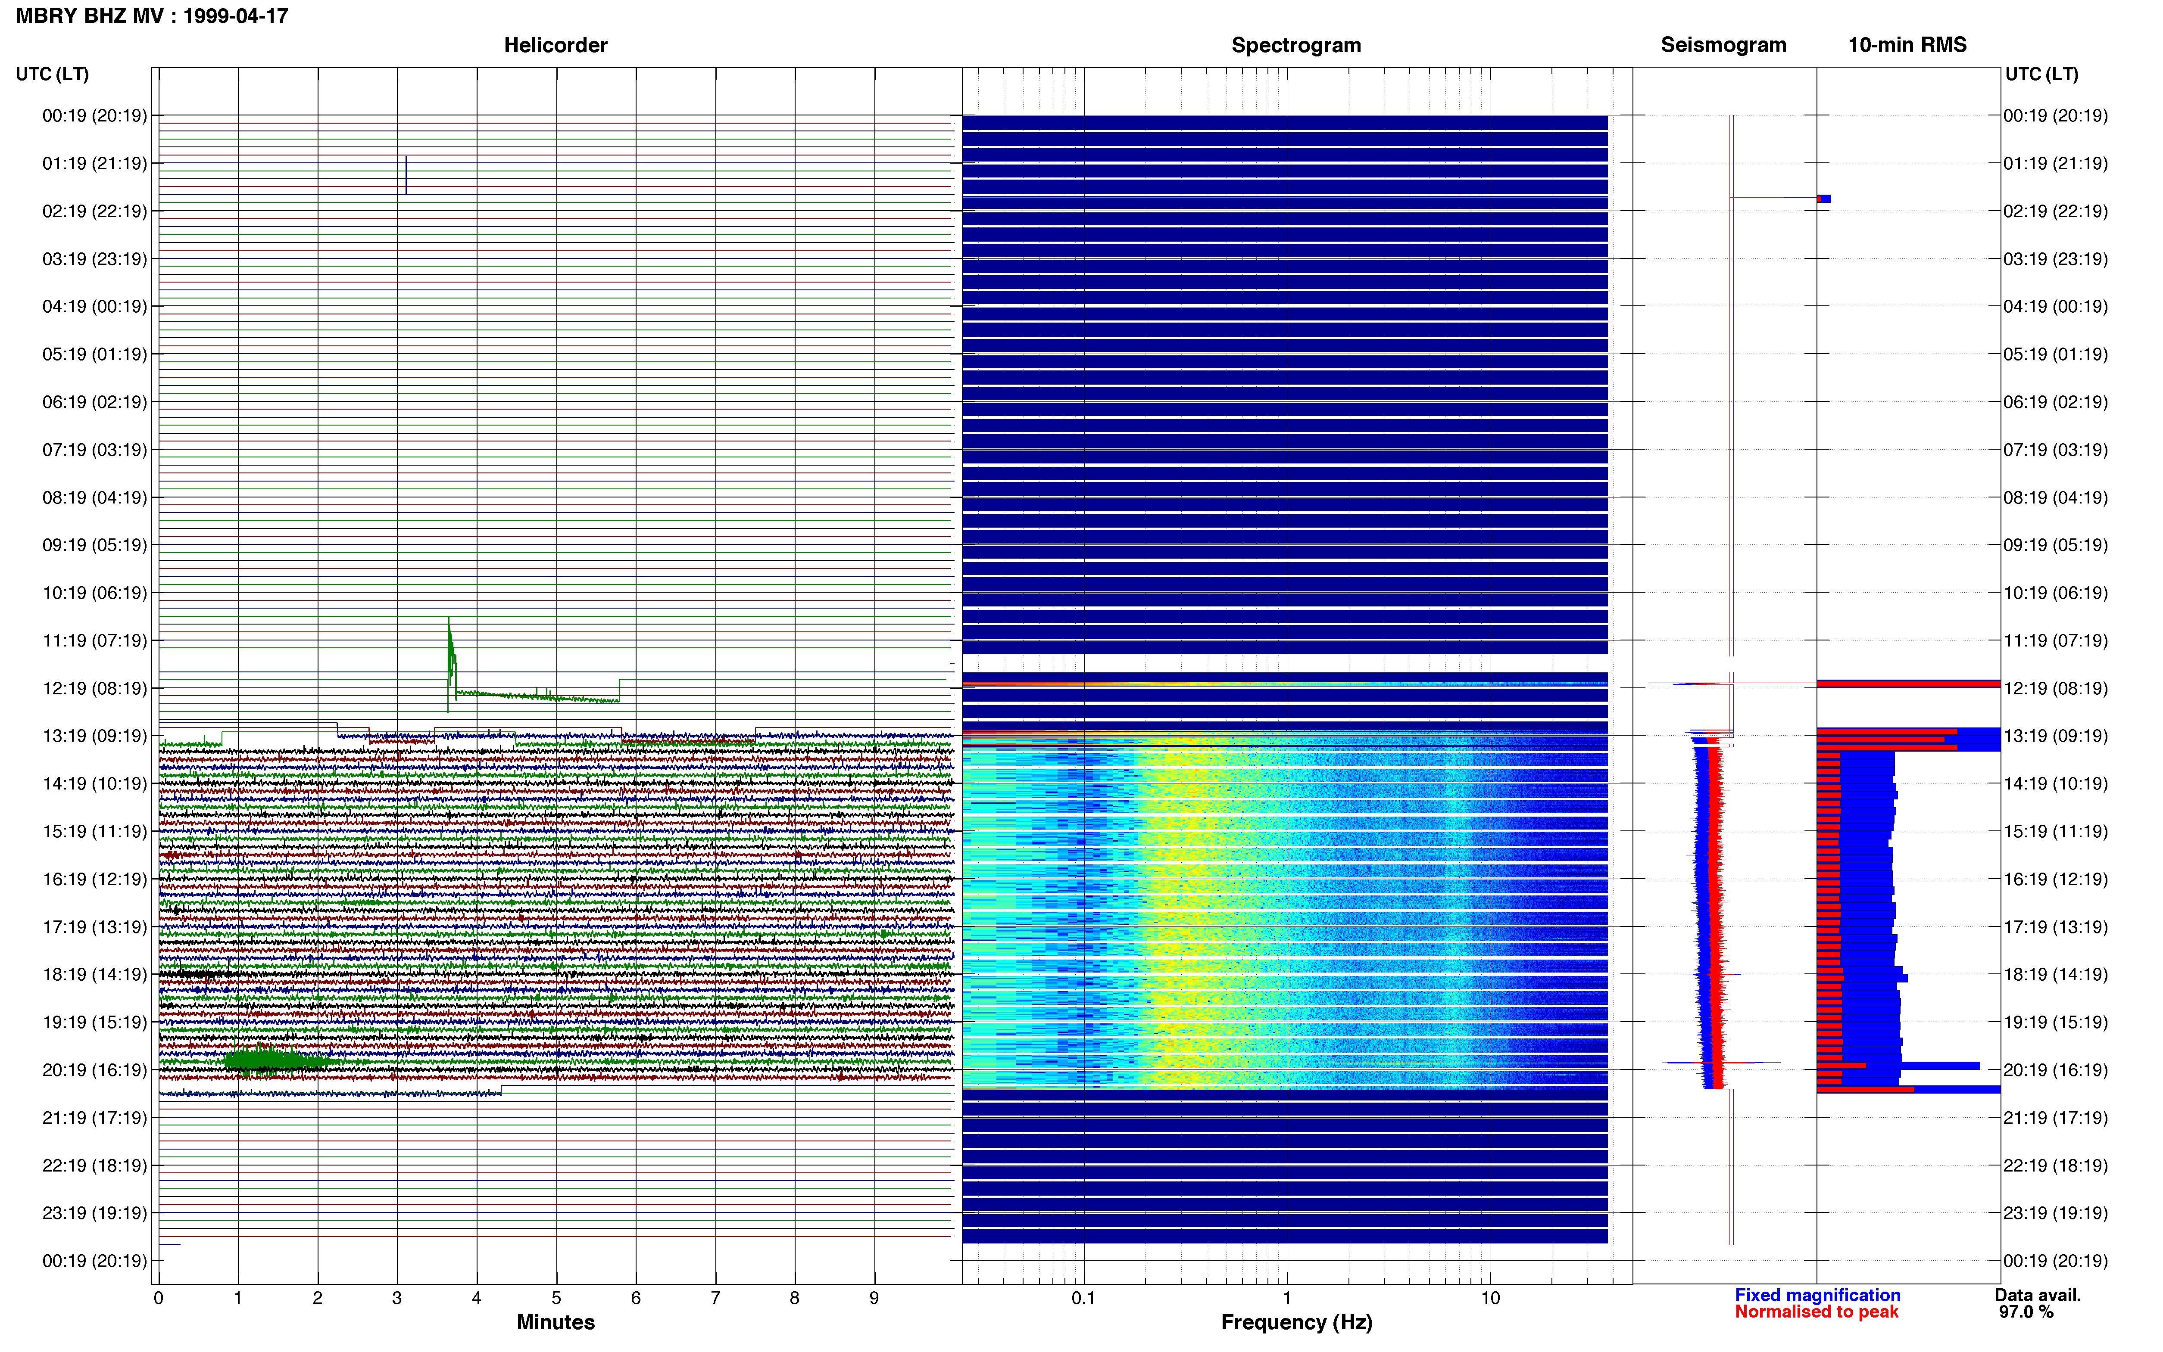This screenshot has width=2163, height=1352.
Task: Select left time label 20:19 (16:19)
Action: [x=95, y=1069]
